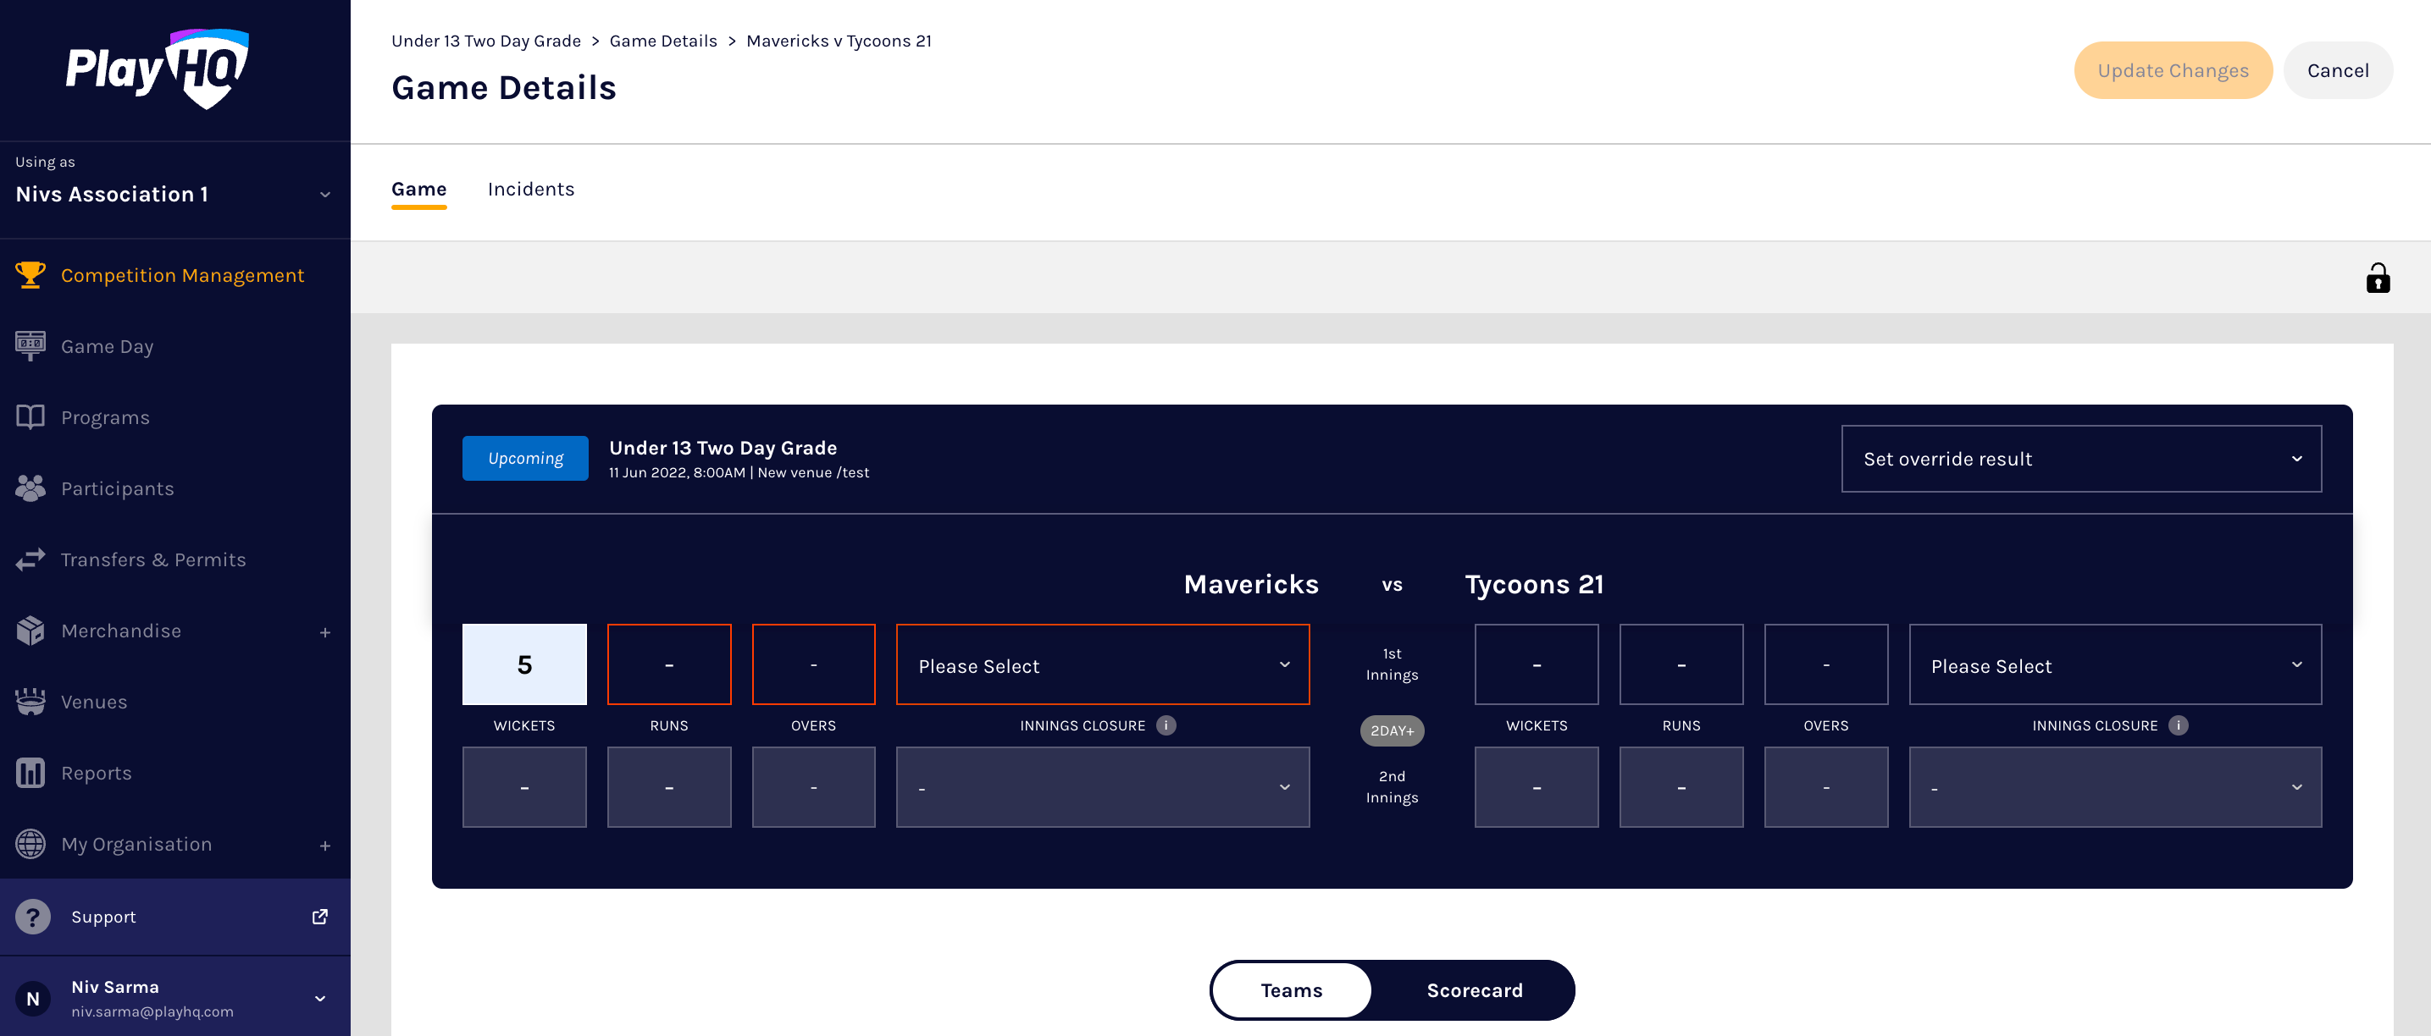This screenshot has height=1036, width=2431.
Task: Click Mavericks Innings Closure info icon
Action: [1166, 725]
